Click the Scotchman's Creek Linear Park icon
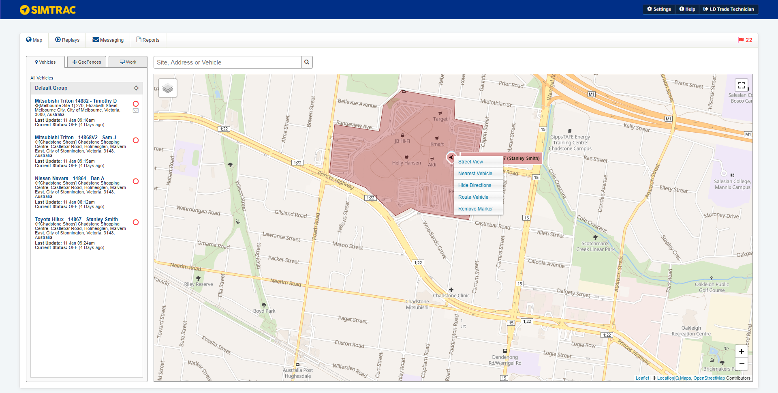The height and width of the screenshot is (393, 778). click(x=595, y=238)
